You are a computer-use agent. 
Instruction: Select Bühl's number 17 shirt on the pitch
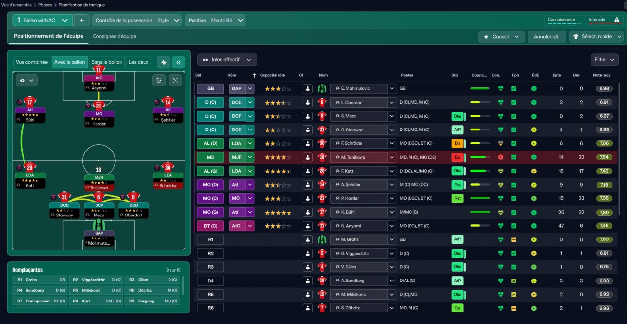pos(30,102)
